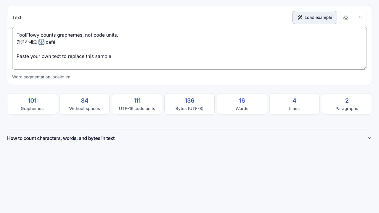The height and width of the screenshot is (213, 379).
Task: Click the family emoji in the sample text
Action: point(41,42)
